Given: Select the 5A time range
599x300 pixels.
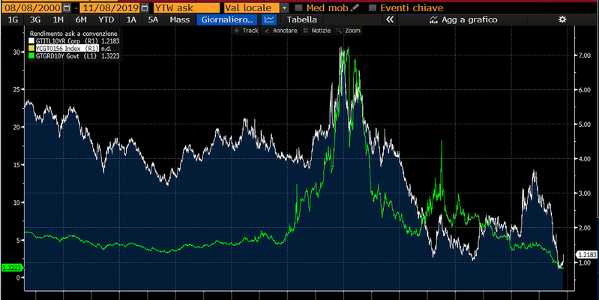Looking at the screenshot, I should point(153,19).
